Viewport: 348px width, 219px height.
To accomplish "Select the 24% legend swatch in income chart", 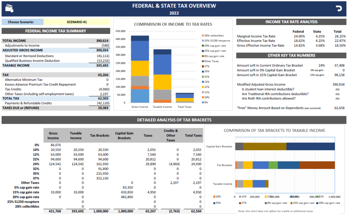I will [x=203, y=82].
